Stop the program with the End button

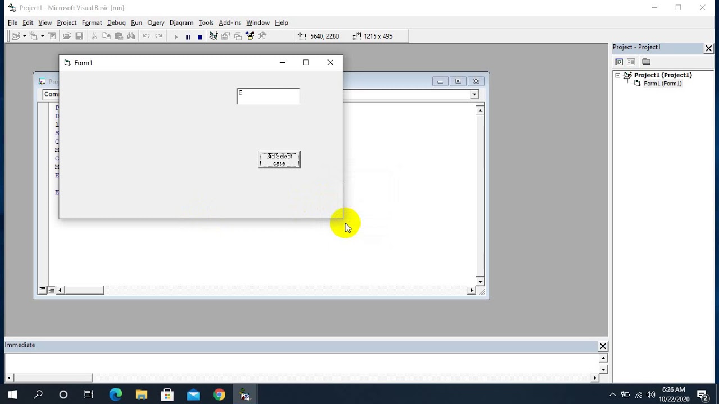coord(200,36)
